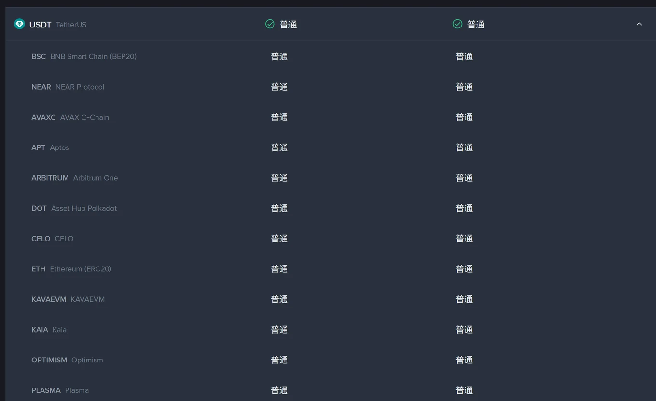656x401 pixels.
Task: Click the second-column 普通 status in the AVAXC row
Action: 464,117
